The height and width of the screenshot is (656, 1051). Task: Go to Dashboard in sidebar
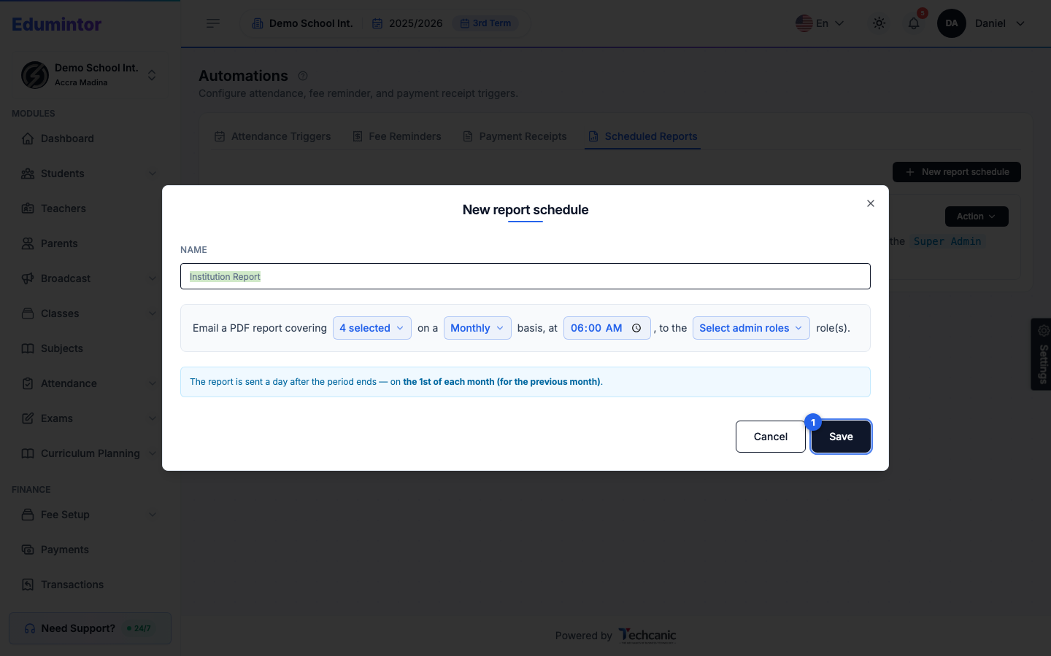(91, 138)
